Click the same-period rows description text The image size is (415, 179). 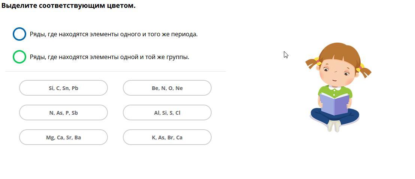(113, 34)
